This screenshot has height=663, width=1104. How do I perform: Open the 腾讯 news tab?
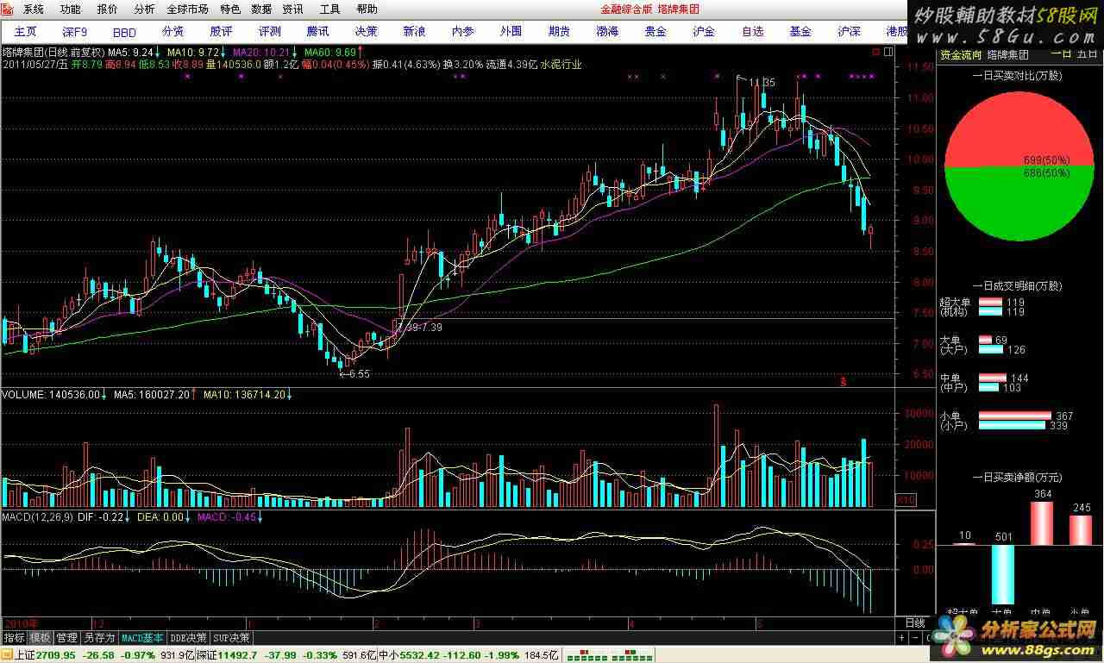click(317, 31)
